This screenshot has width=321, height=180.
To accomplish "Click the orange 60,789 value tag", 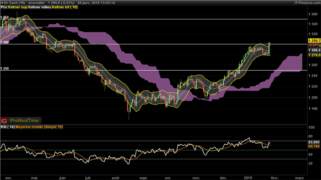I will coord(314,147).
